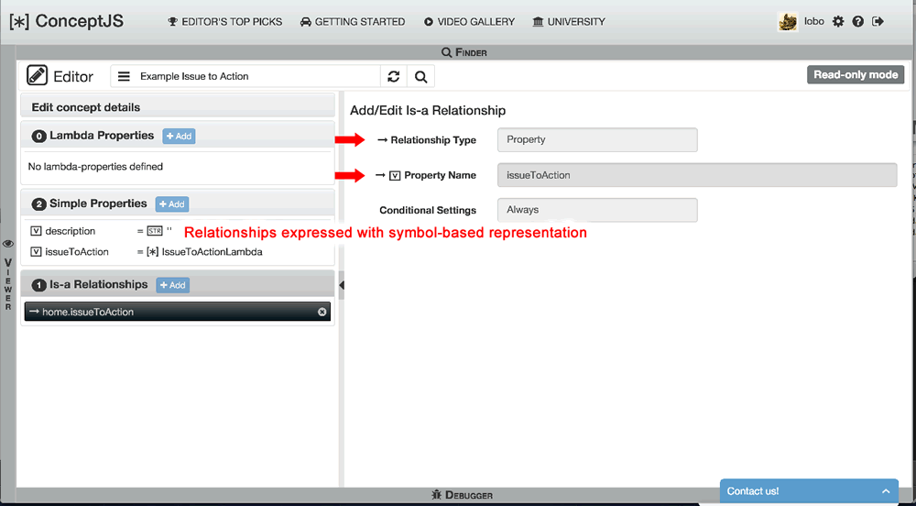Add a Lambda Property

coord(179,137)
